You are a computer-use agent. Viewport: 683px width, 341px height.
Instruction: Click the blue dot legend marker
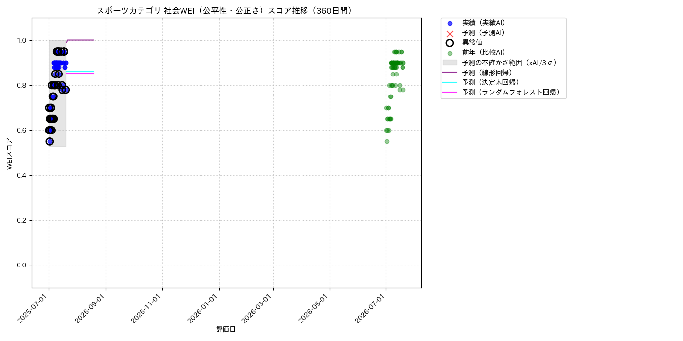[x=450, y=23]
